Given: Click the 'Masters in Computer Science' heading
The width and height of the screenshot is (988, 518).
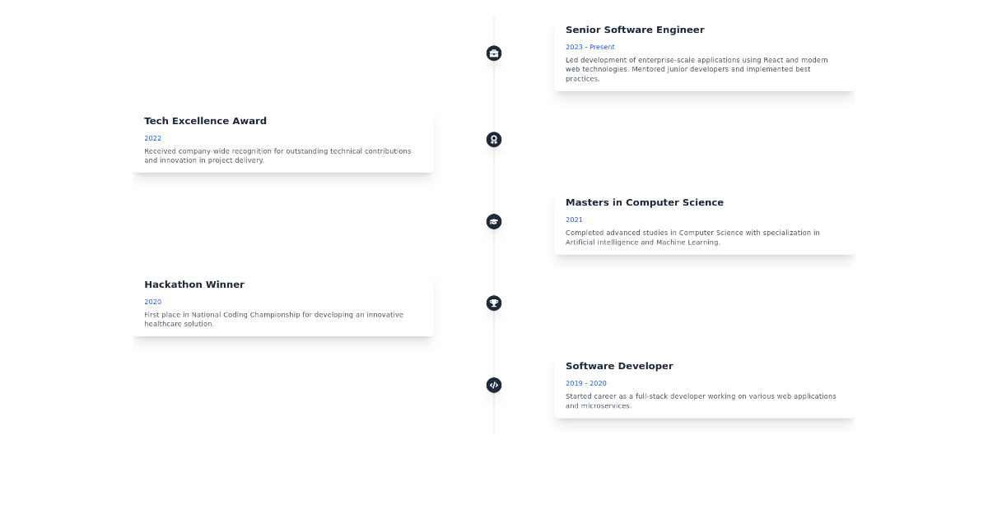Looking at the screenshot, I should 645,202.
